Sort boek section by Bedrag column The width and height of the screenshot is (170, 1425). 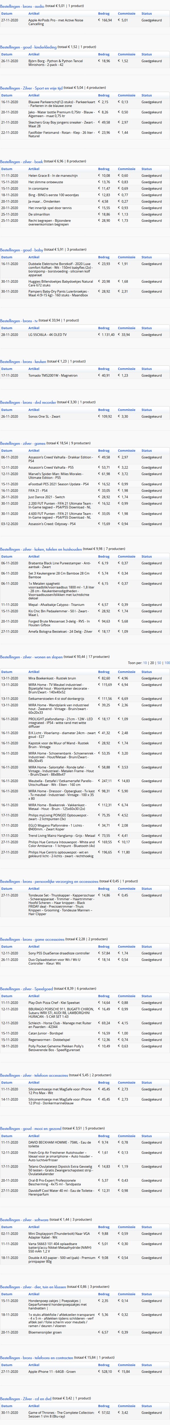103,169
